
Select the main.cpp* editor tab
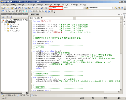(35, 14)
